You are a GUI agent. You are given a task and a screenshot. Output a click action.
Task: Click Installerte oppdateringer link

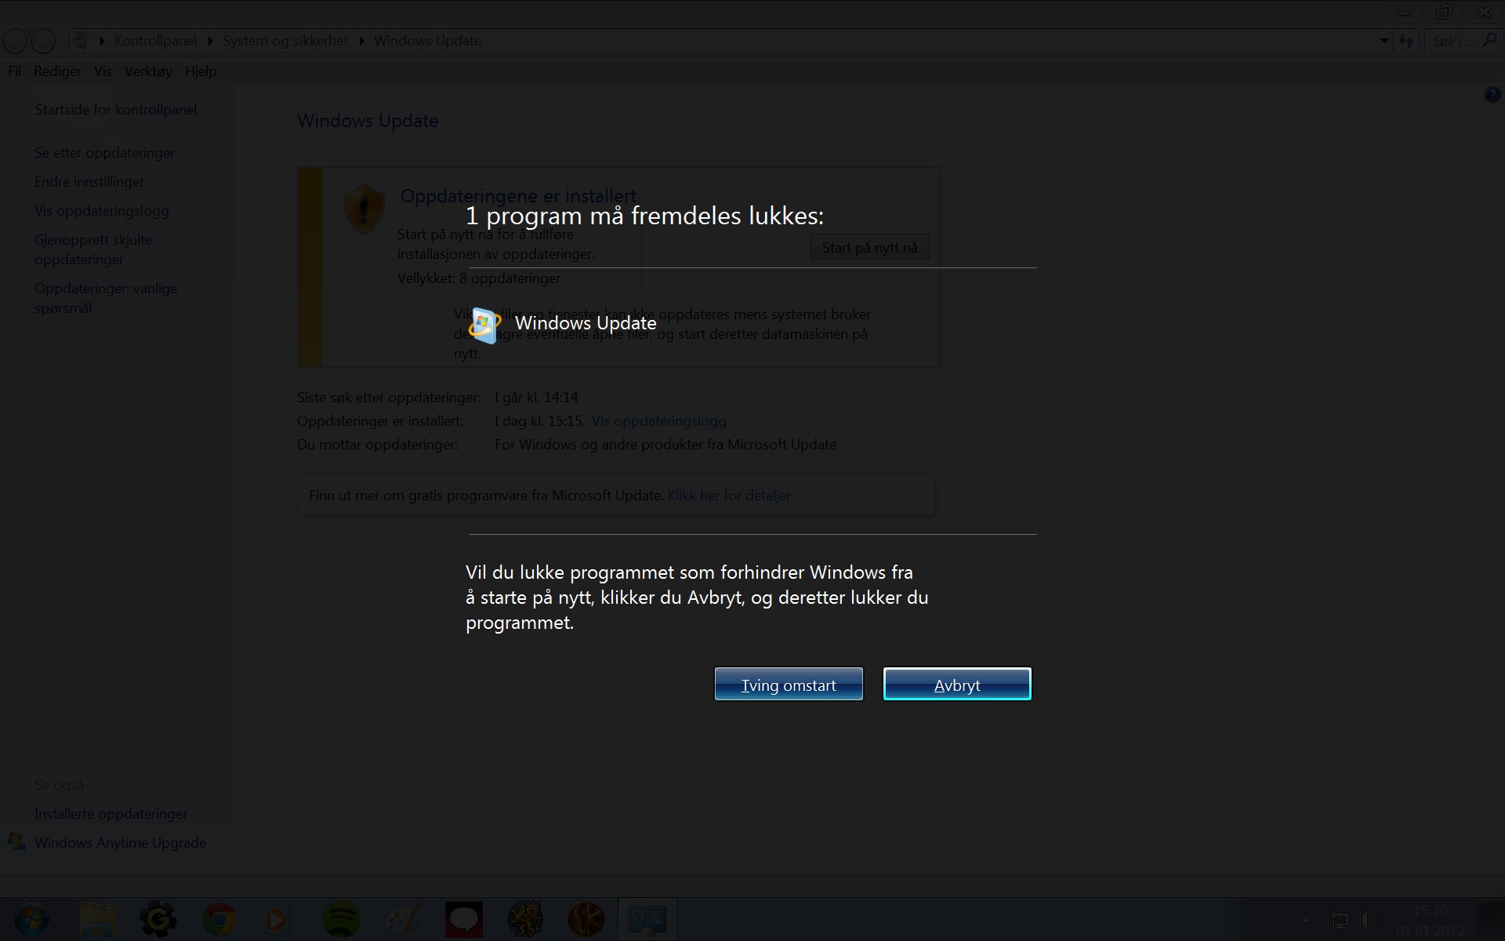click(x=111, y=814)
